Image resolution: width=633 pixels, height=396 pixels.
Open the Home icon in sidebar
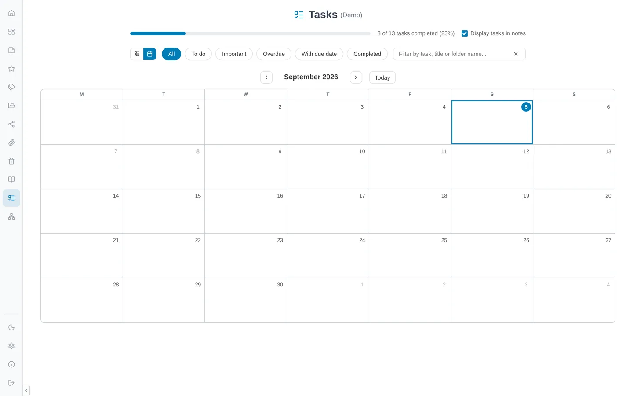(x=11, y=13)
